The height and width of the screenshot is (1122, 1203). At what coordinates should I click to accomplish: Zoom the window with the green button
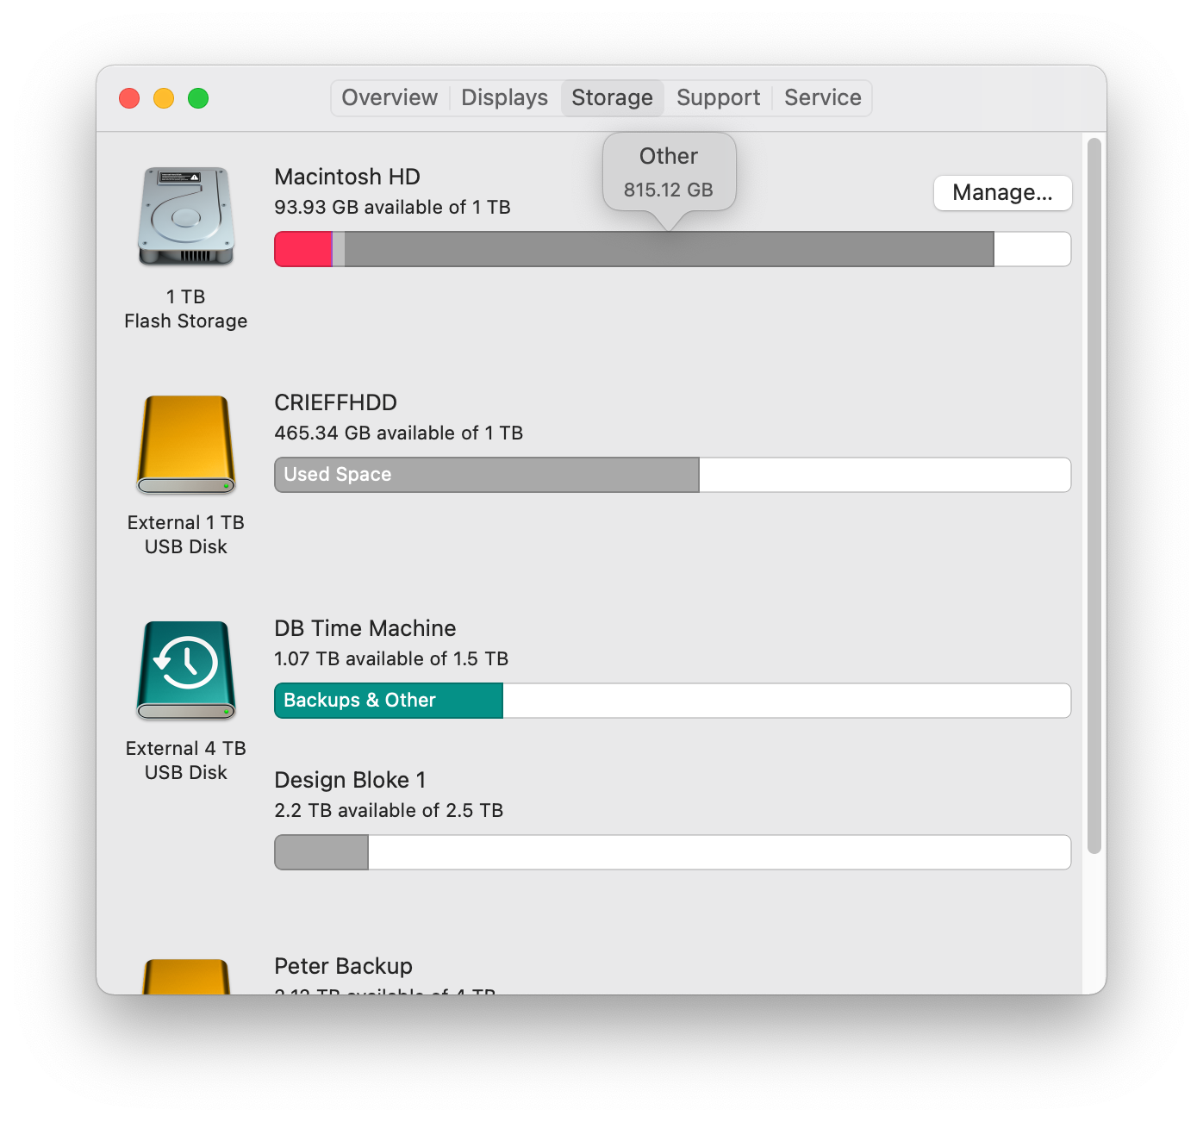[x=198, y=98]
